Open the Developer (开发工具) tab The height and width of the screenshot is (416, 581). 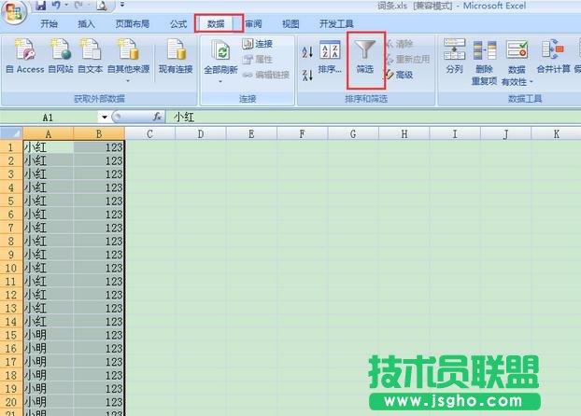point(336,24)
